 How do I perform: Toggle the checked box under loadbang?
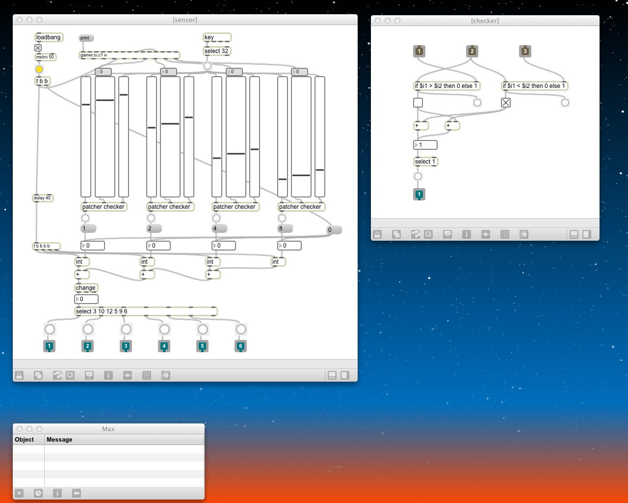pyautogui.click(x=38, y=48)
